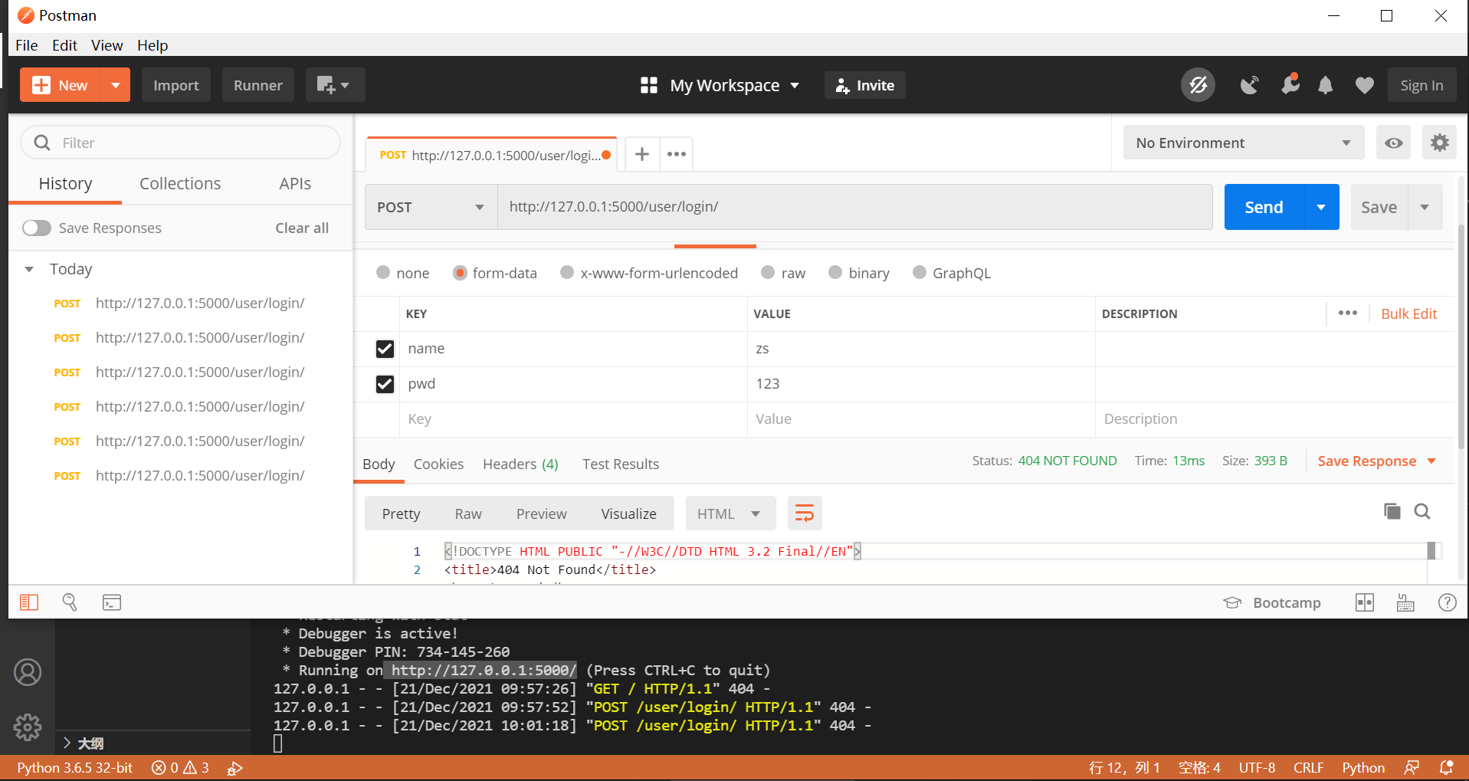This screenshot has width=1469, height=781.
Task: Open tab options three-dots menu
Action: pyautogui.click(x=676, y=154)
